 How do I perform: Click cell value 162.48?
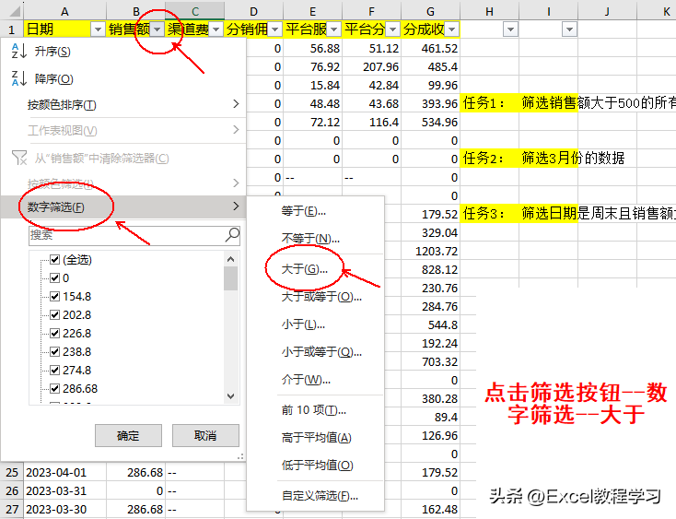[430, 509]
